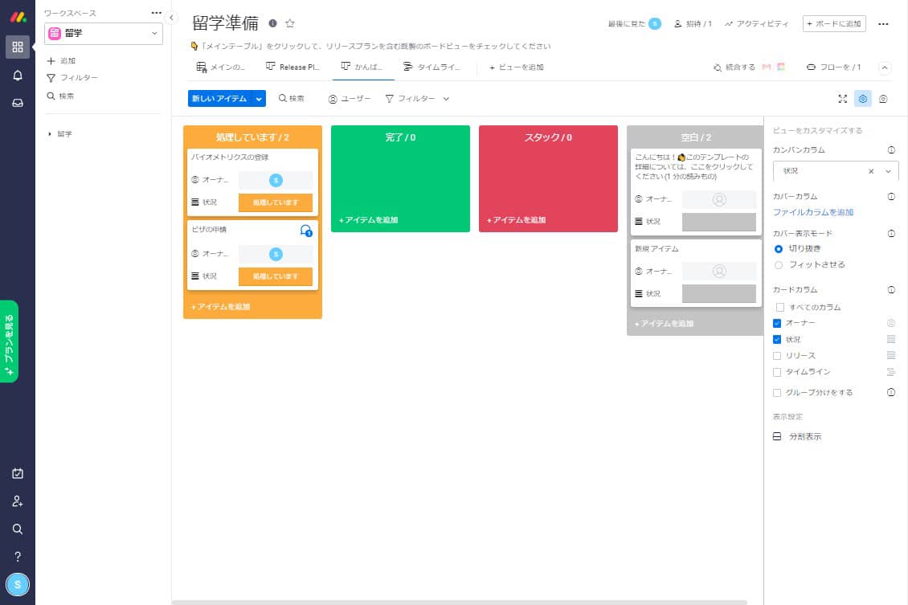The width and height of the screenshot is (908, 605).
Task: Click プランを見る green side button
Action: point(10,341)
